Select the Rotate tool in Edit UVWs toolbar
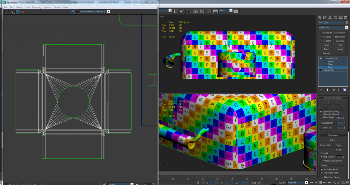Screen dimensions: 350x185 click(9, 12)
